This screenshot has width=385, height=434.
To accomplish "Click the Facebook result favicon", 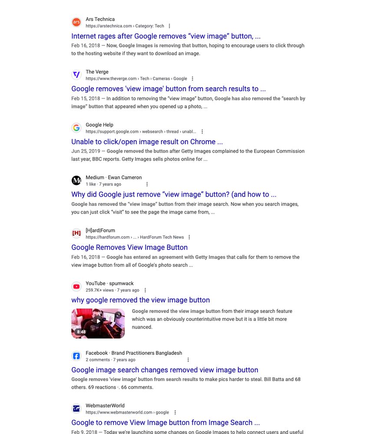I will point(76,356).
